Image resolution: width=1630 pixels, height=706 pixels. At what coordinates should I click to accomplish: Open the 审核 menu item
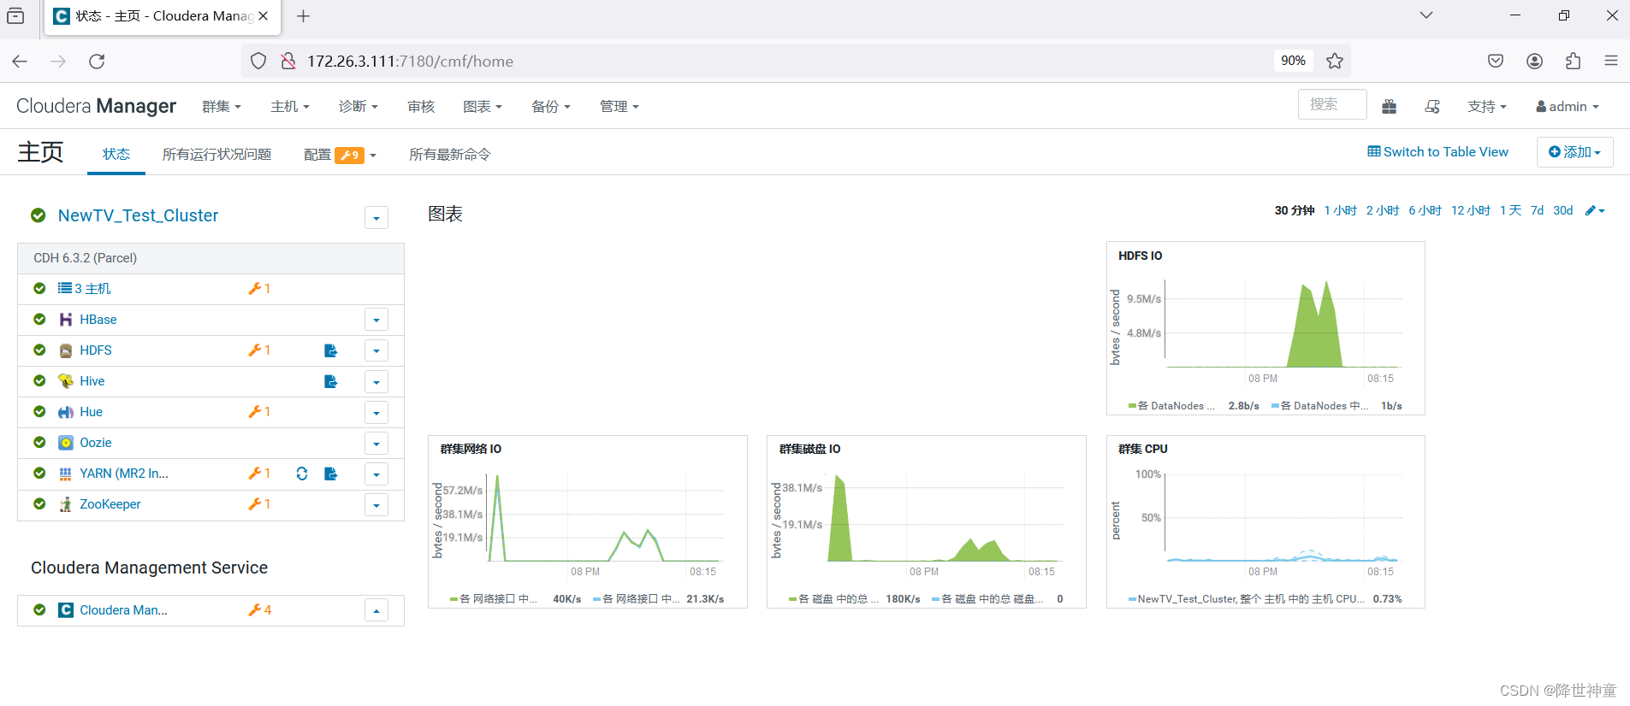coord(421,107)
